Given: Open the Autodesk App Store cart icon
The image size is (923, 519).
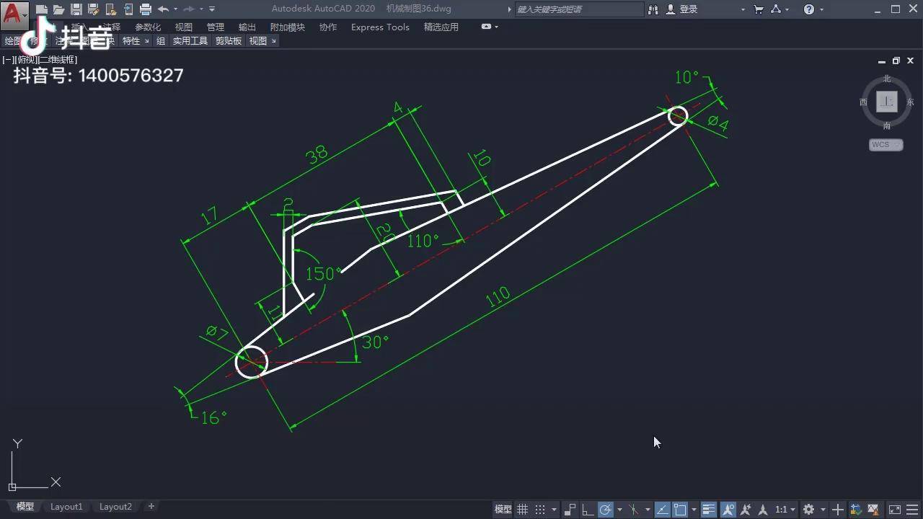Looking at the screenshot, I should click(x=759, y=9).
